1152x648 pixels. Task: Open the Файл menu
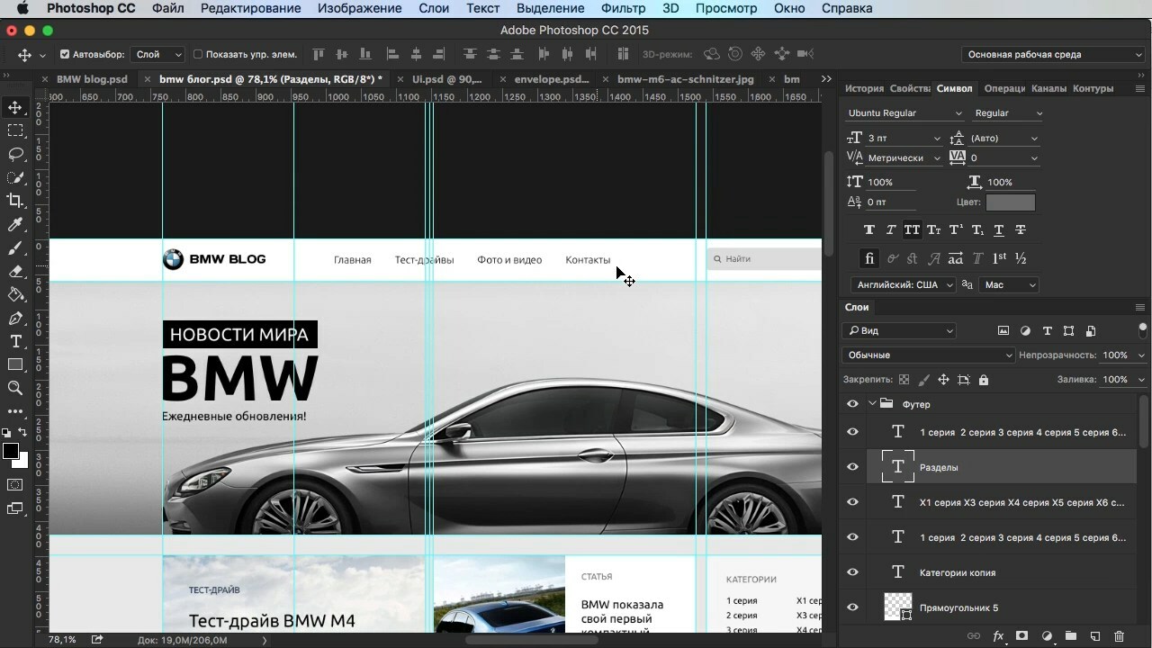pos(168,8)
